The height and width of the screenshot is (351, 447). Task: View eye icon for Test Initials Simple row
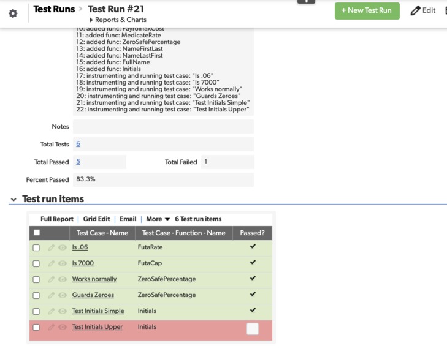(63, 311)
